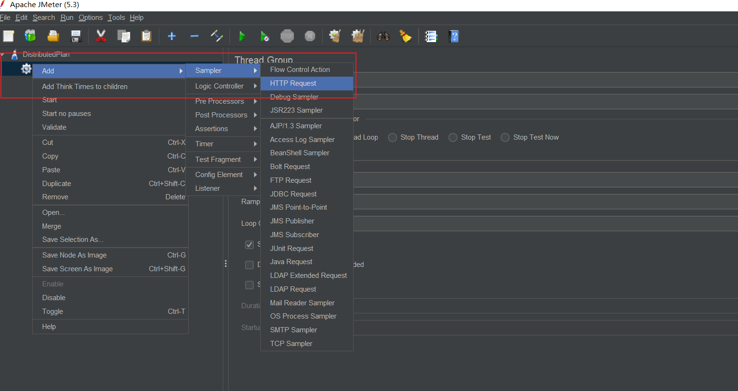Image resolution: width=738 pixels, height=391 pixels.
Task: Click the Clear All results icon
Action: [x=358, y=36]
